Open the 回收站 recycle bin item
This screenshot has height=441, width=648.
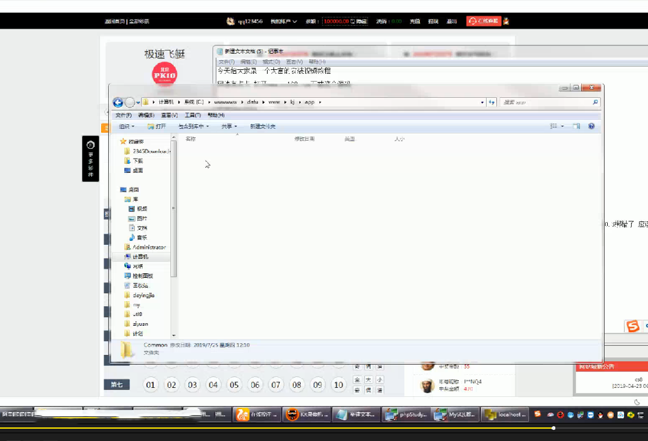(x=139, y=286)
